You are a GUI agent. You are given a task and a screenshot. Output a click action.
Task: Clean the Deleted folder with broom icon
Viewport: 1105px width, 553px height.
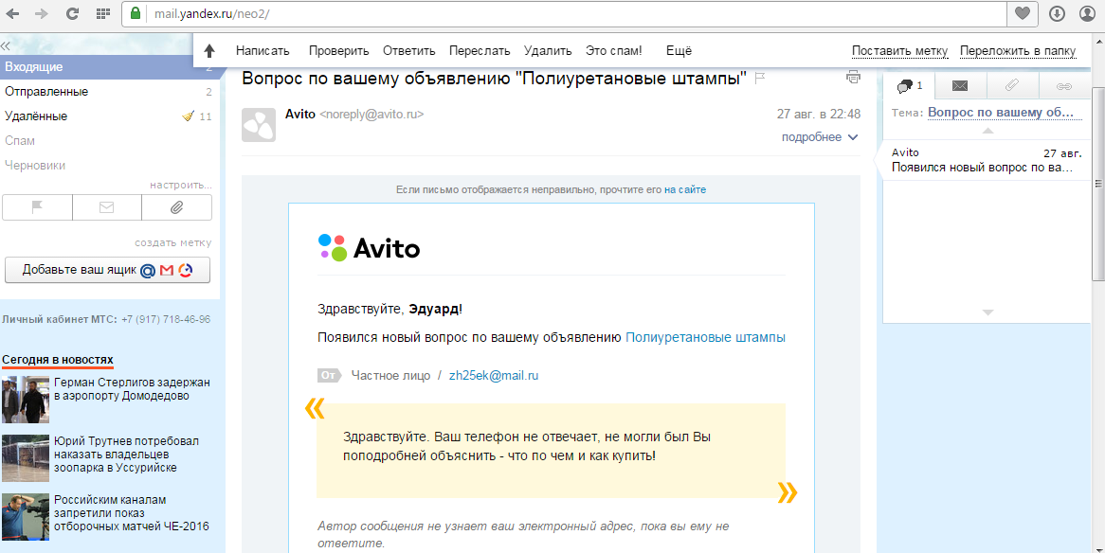click(x=187, y=116)
